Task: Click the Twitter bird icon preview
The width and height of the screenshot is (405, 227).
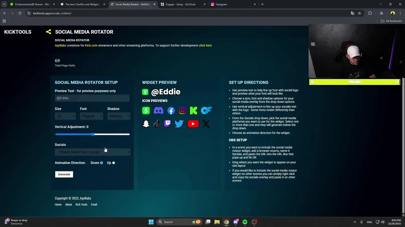Action: [179, 124]
